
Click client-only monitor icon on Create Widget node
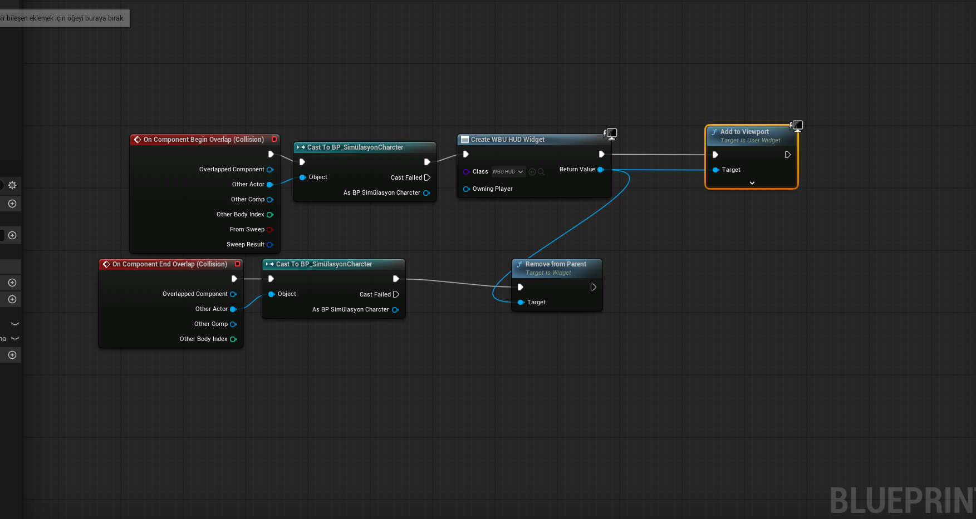pos(611,134)
